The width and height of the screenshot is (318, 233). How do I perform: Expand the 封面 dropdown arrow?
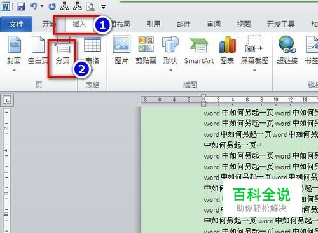click(14, 70)
